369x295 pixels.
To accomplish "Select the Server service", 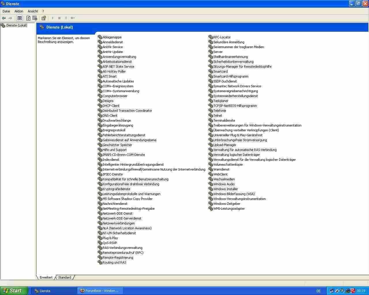I will [x=218, y=52].
